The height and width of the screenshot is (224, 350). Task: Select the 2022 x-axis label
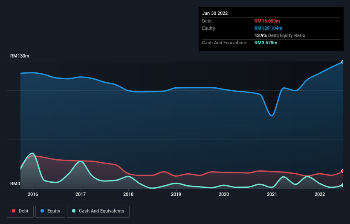tap(320, 194)
